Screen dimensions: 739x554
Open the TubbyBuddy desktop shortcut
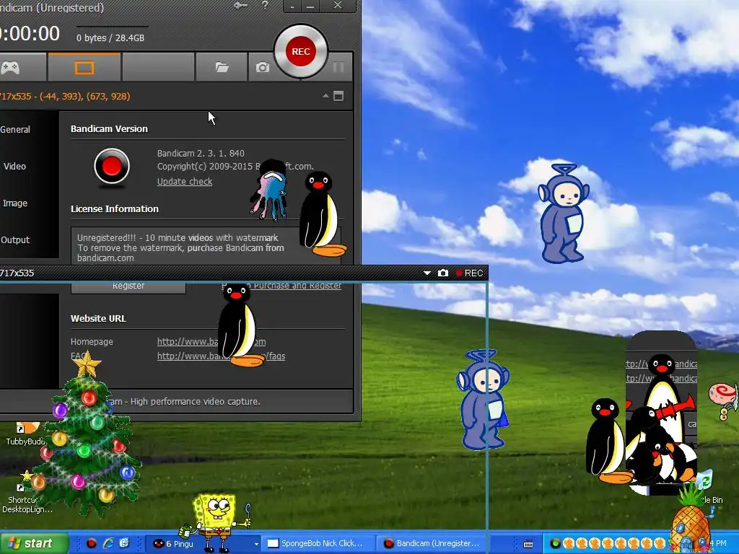(x=25, y=434)
